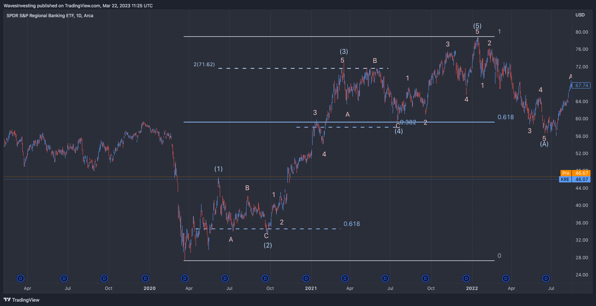Open the dividend marker beside October 2020
The height and width of the screenshot is (306, 596).
tap(265, 279)
